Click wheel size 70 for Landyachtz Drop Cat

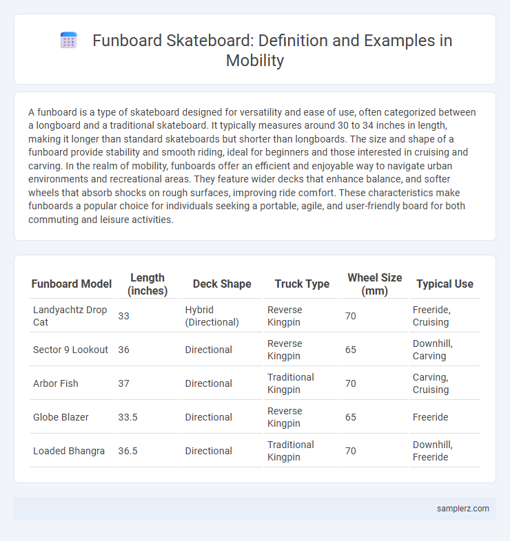(350, 316)
